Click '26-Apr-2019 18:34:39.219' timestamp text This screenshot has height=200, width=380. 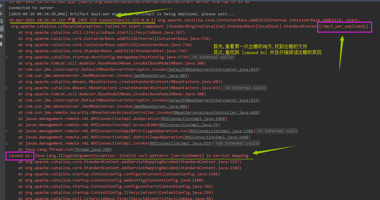point(37,20)
